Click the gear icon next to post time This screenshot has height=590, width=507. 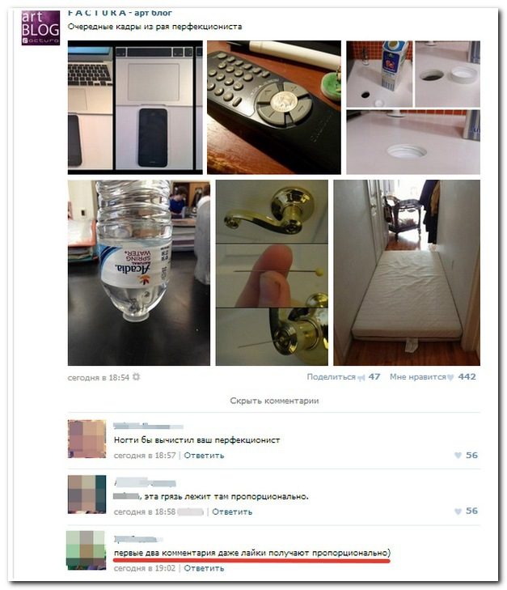(x=136, y=377)
